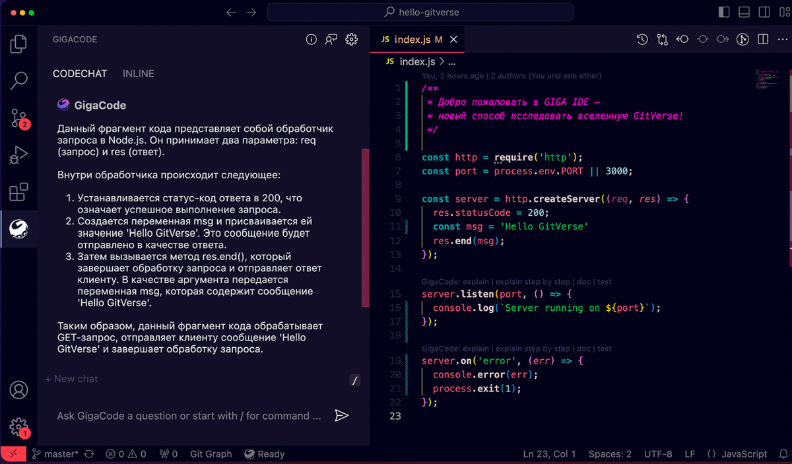
Task: Click the index.js breadcrumb item
Action: [411, 61]
